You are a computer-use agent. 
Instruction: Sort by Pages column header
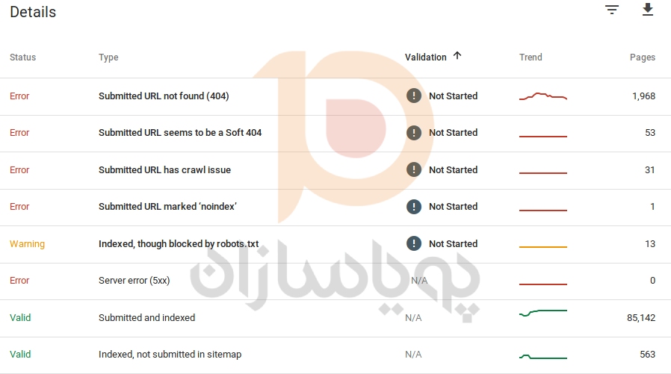click(x=642, y=57)
